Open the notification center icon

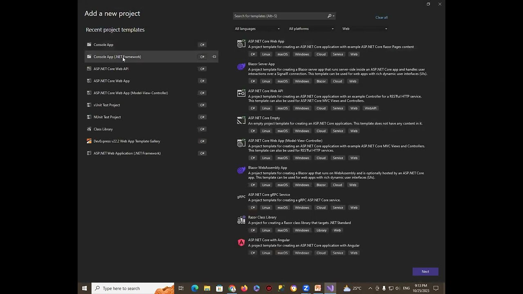click(x=436, y=288)
